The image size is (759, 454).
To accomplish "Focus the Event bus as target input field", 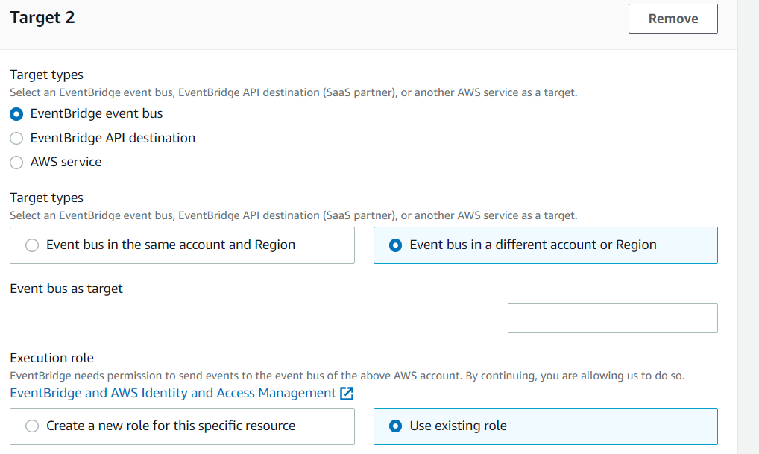I will [x=612, y=318].
